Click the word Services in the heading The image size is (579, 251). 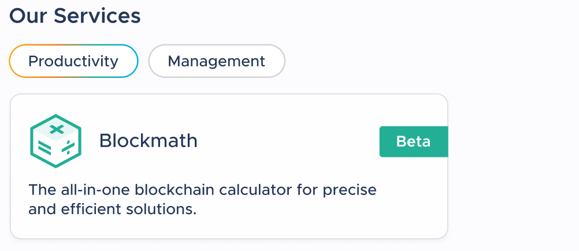(x=97, y=16)
